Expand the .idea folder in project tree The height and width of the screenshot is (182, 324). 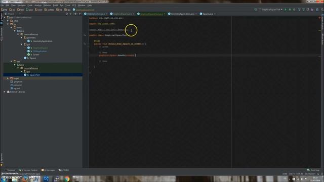pos(8,21)
